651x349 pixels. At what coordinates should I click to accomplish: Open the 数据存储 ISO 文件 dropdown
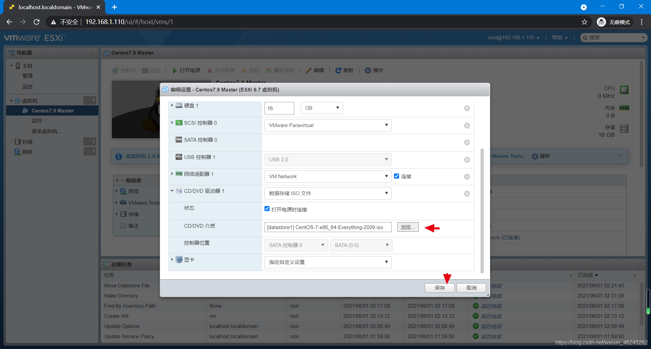tap(328, 193)
